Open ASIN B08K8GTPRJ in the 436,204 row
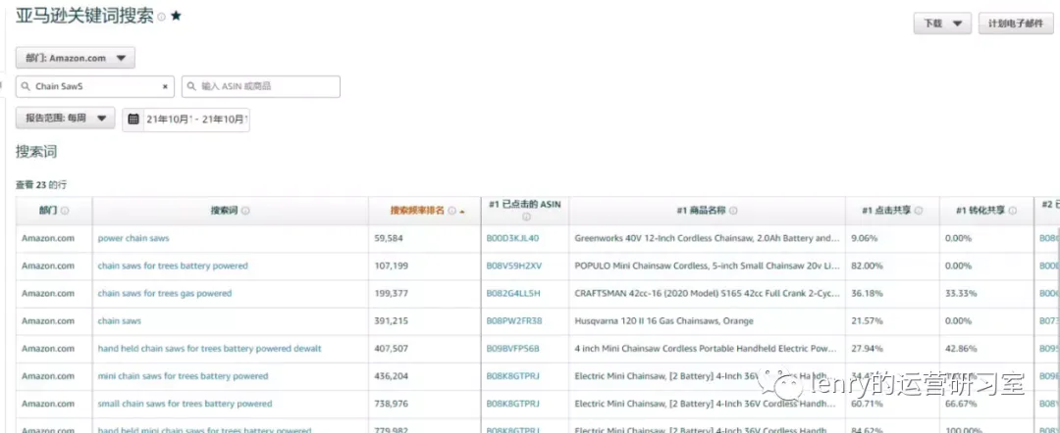The image size is (1060, 433). [x=513, y=376]
